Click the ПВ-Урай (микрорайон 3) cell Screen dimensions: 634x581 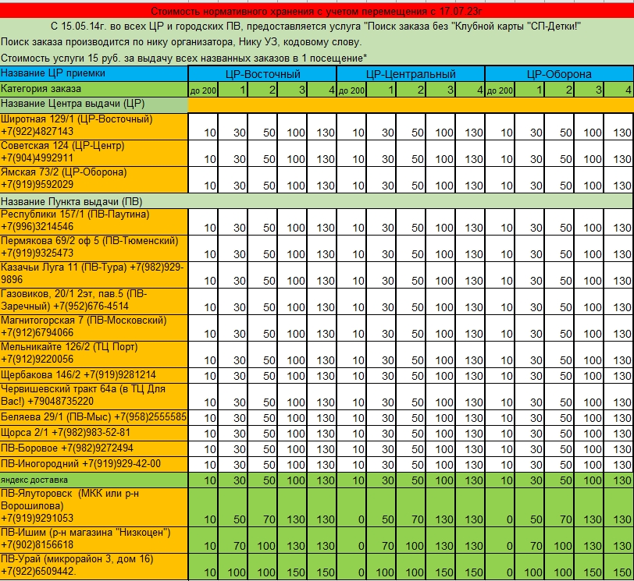coord(94,565)
